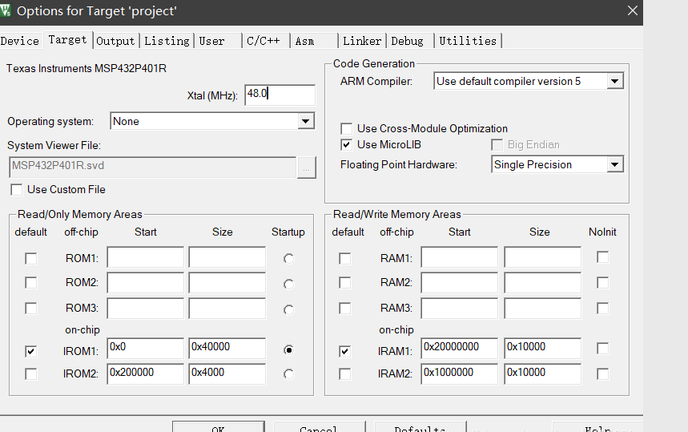Image resolution: width=688 pixels, height=432 pixels.
Task: Select ROM2 as Startup radio button
Action: point(288,284)
